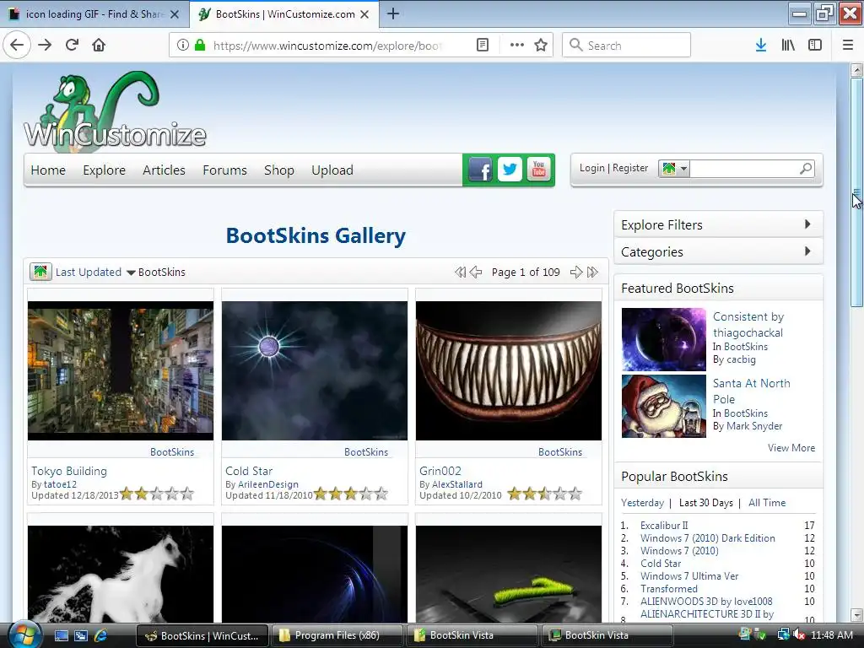This screenshot has height=648, width=864.
Task: Switch to Program Files (x86) taskbar window
Action: pyautogui.click(x=337, y=635)
